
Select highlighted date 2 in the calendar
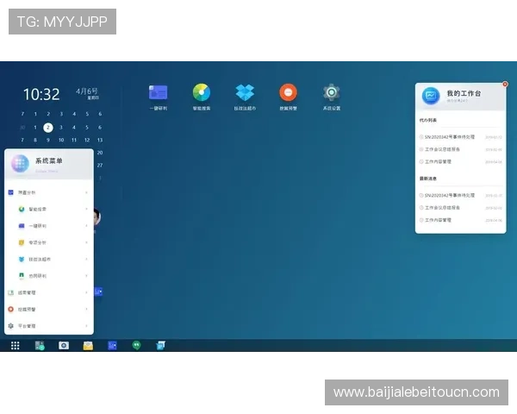click(48, 127)
